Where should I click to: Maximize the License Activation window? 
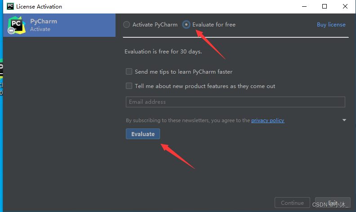pos(325,6)
